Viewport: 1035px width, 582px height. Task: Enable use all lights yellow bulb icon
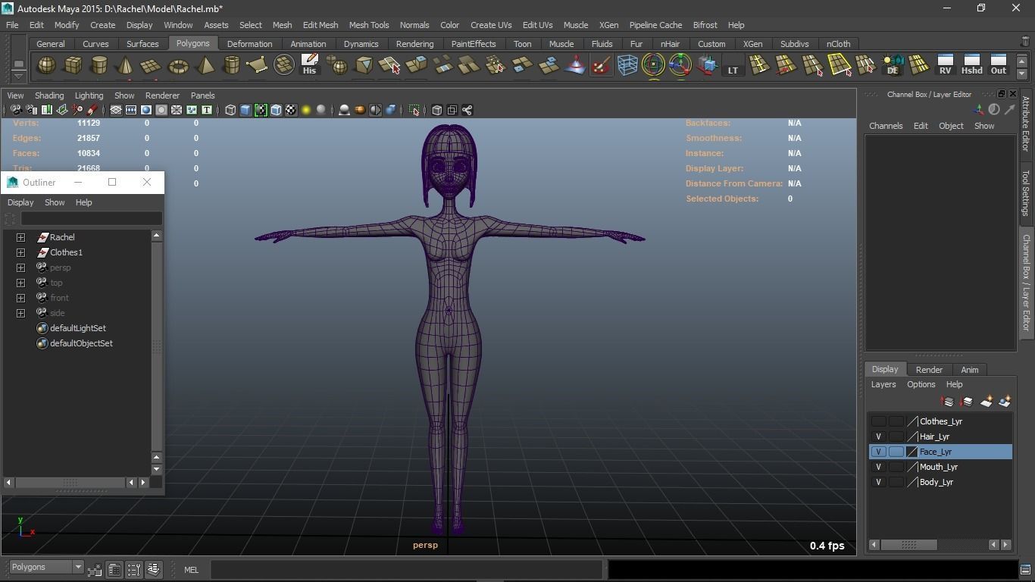tap(306, 111)
